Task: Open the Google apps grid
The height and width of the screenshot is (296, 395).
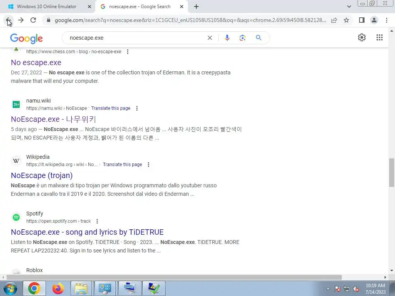Action: [x=380, y=37]
